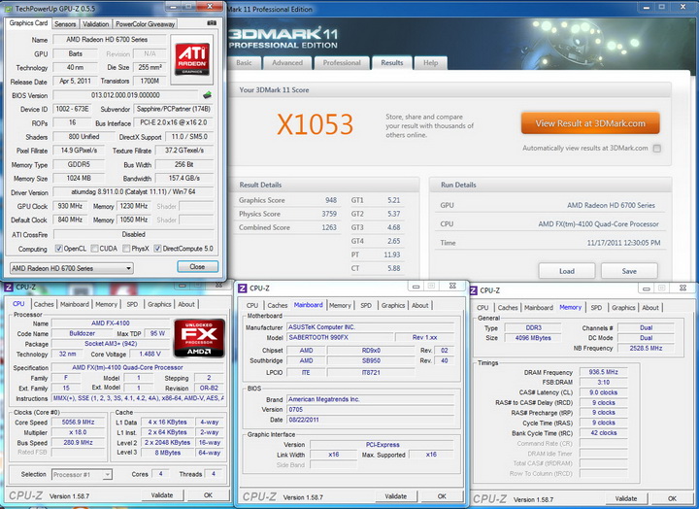Click the American Megatrends Inc. brand field

371,399
